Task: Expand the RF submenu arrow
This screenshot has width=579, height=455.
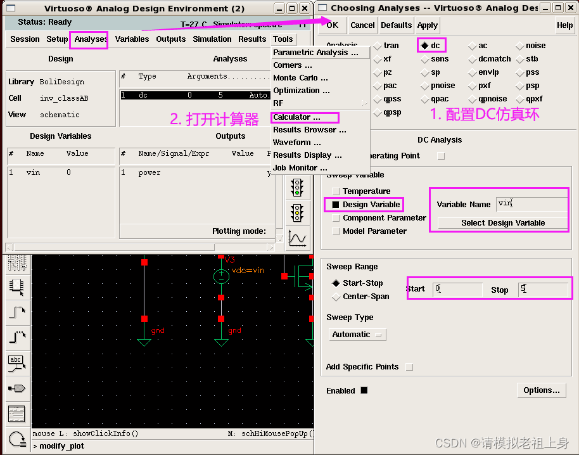Action: pyautogui.click(x=364, y=103)
